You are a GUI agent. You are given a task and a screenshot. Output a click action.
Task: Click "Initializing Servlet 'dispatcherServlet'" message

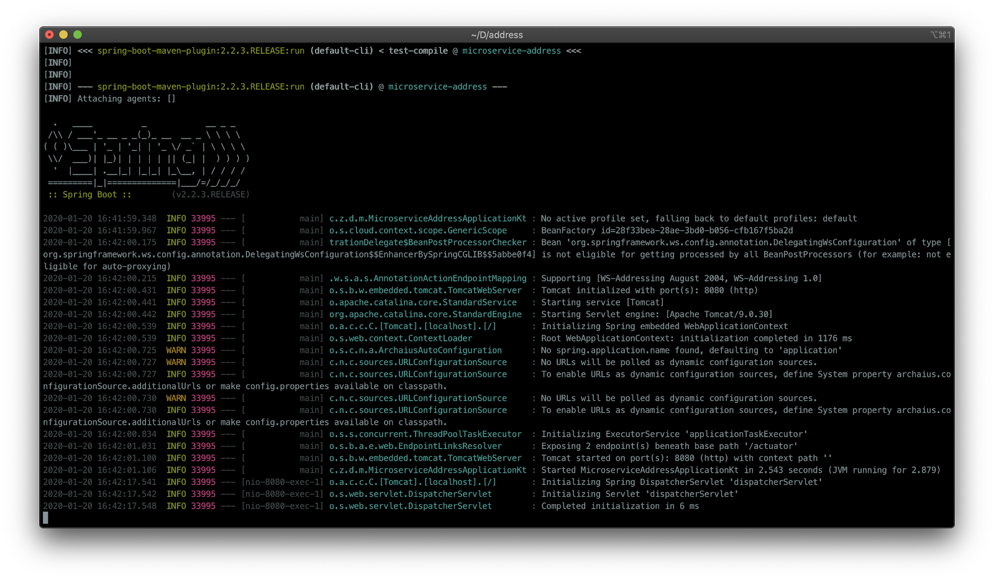click(639, 494)
